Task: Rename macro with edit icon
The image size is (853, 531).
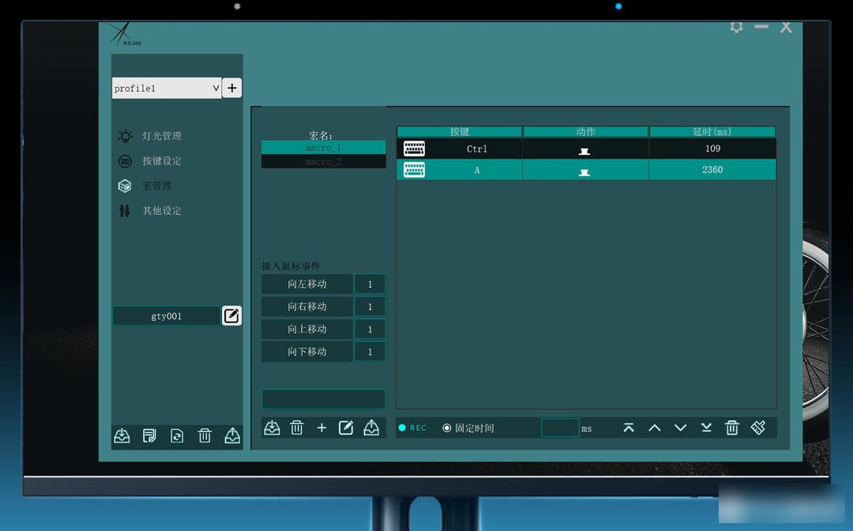Action: coord(346,428)
